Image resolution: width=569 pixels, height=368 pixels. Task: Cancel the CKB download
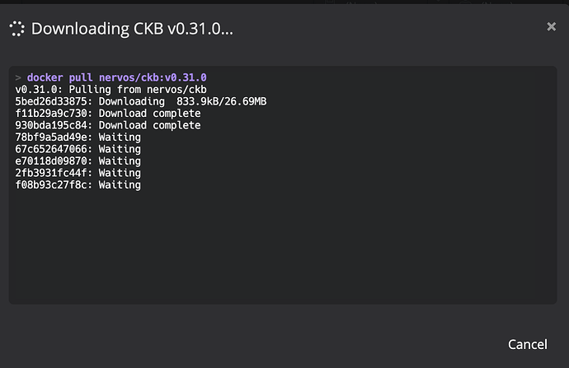click(527, 344)
